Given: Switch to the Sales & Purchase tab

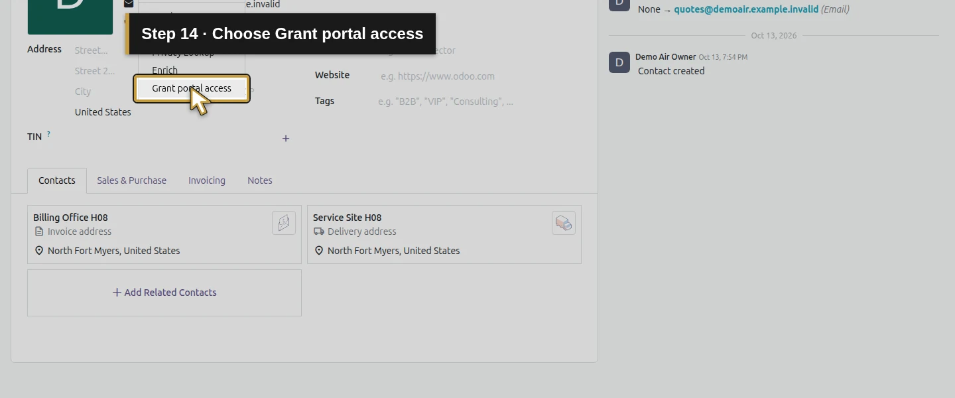Looking at the screenshot, I should [131, 180].
